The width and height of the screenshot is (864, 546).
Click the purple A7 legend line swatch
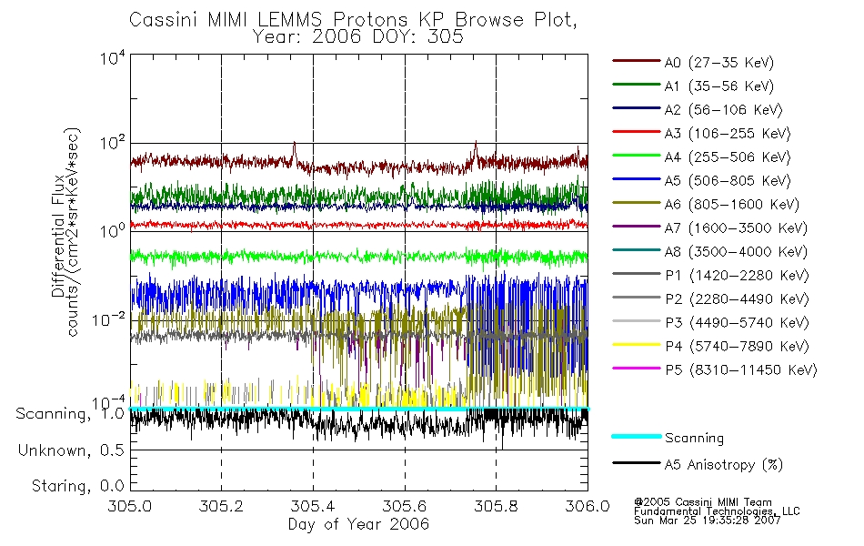(x=637, y=227)
